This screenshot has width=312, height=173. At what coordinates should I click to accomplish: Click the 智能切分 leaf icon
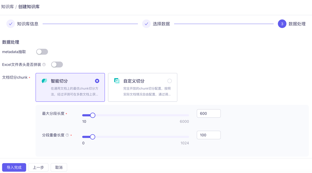click(x=44, y=81)
